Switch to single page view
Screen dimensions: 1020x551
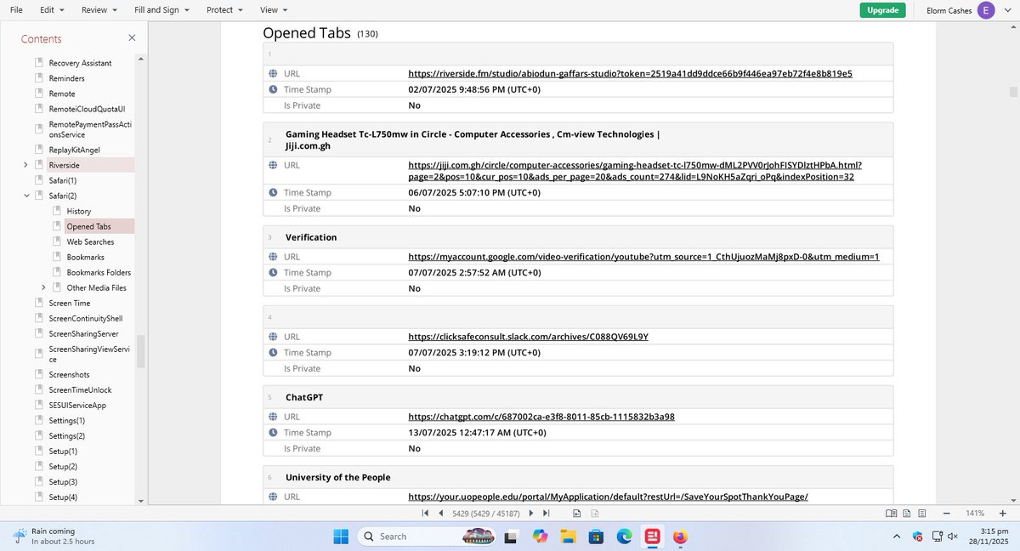[x=907, y=513]
